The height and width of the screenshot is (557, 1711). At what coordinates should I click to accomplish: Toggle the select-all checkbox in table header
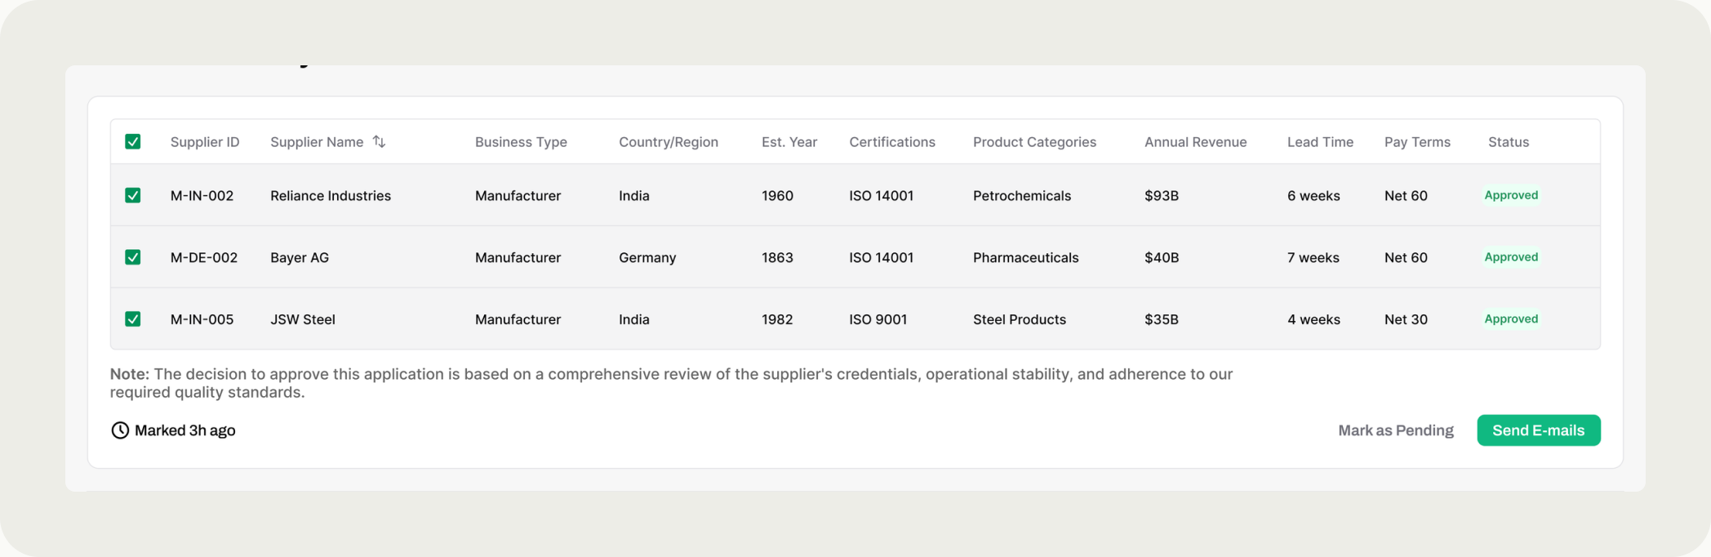(x=133, y=142)
